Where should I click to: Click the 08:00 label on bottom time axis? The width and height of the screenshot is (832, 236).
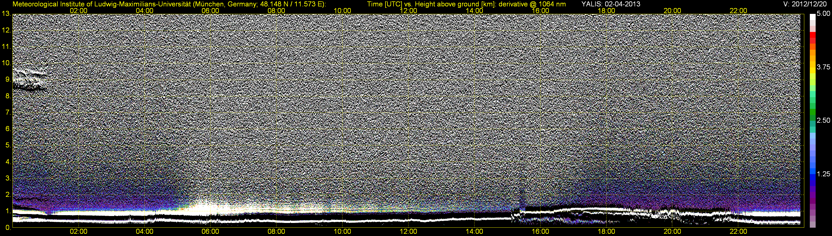pyautogui.click(x=277, y=232)
